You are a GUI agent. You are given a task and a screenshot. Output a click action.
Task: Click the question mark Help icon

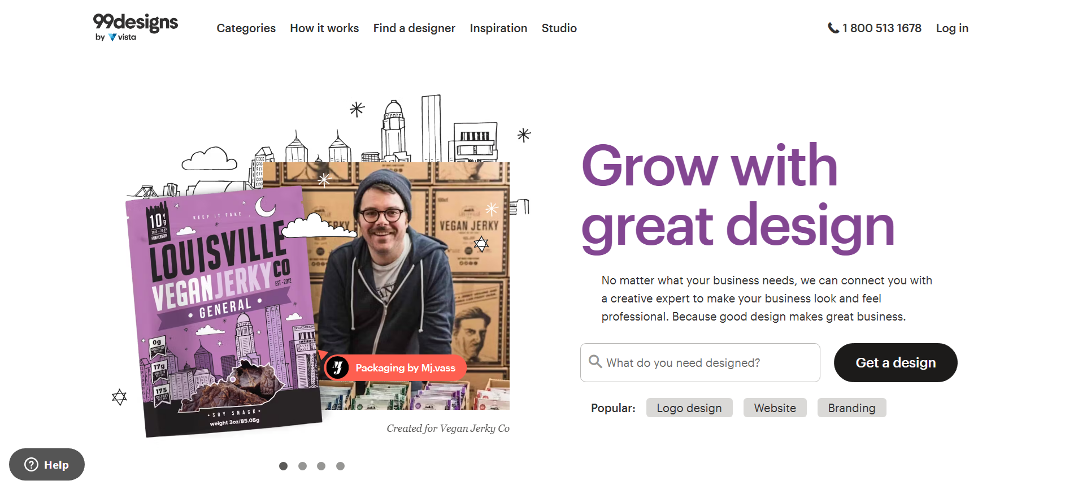pyautogui.click(x=32, y=465)
